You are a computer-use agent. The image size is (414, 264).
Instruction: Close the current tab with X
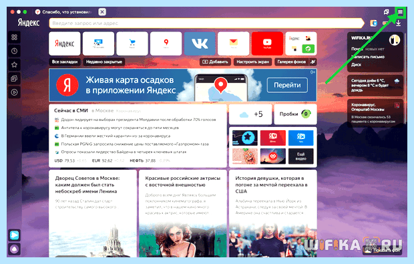click(102, 12)
